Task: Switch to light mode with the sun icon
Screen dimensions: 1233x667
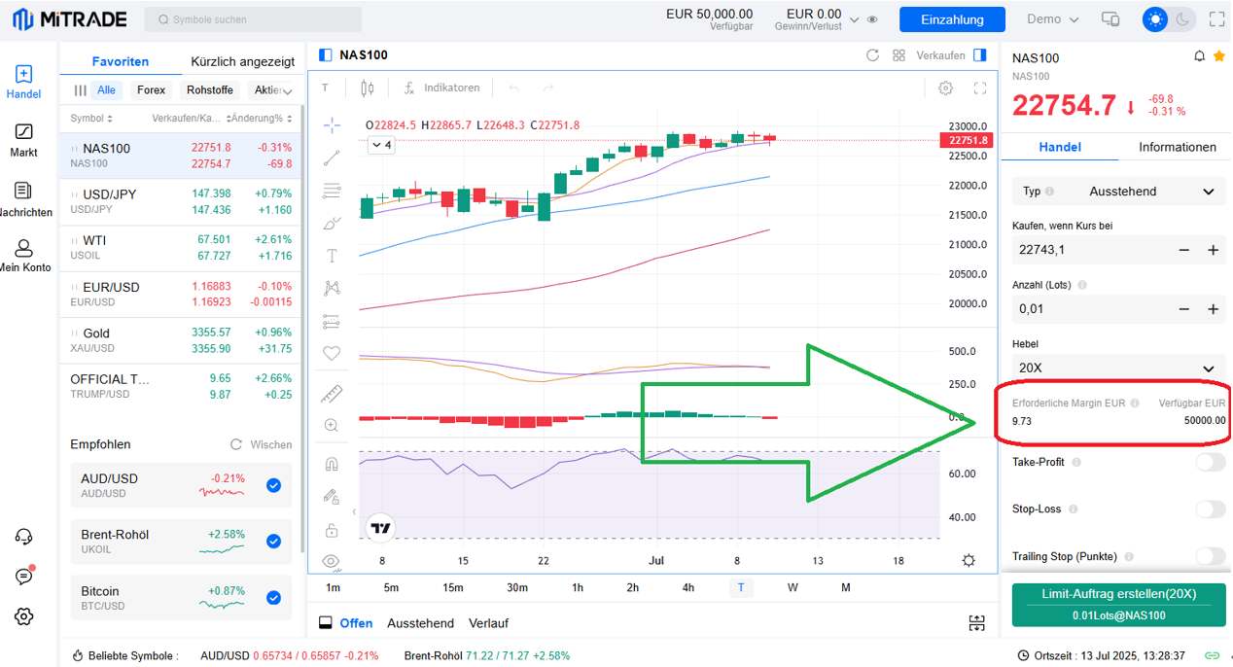Action: pos(1155,19)
